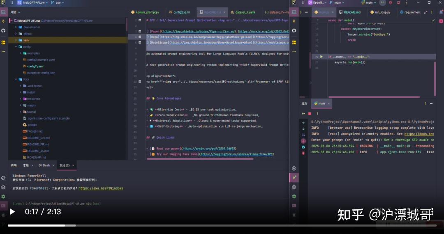Stop the process in Run panel toolbar

tap(310, 114)
